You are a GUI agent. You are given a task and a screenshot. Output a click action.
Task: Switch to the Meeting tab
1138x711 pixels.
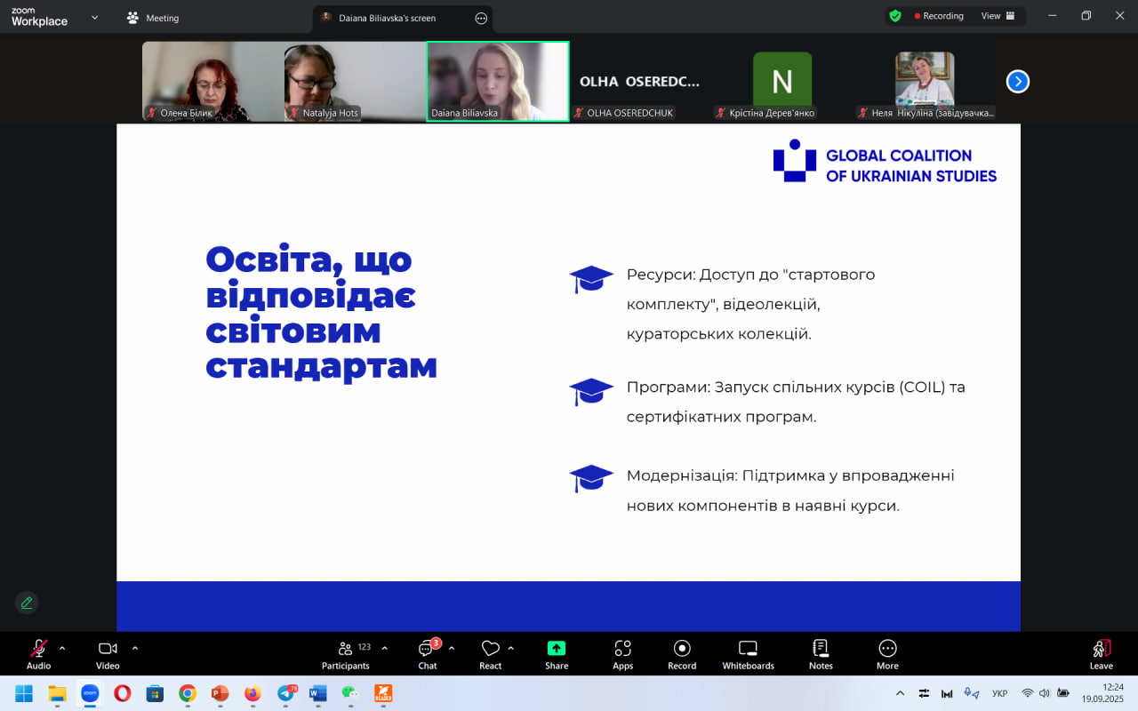(153, 18)
